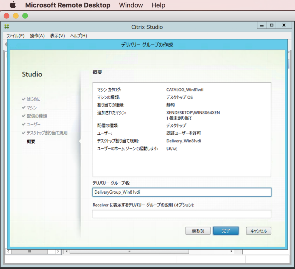Click the 戻る(B) back button

pyautogui.click(x=198, y=231)
